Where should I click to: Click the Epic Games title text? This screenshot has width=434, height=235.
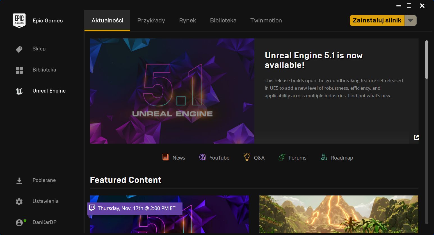tap(48, 20)
